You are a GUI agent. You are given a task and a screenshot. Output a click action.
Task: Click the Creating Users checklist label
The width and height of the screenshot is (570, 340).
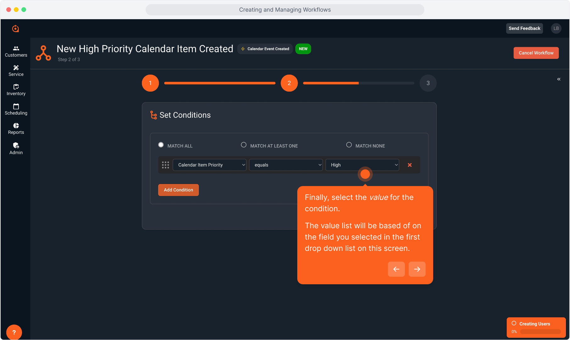[535, 324]
